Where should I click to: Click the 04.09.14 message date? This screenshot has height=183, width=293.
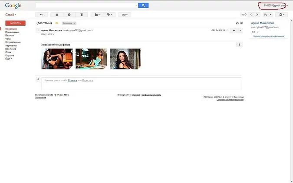[221, 30]
